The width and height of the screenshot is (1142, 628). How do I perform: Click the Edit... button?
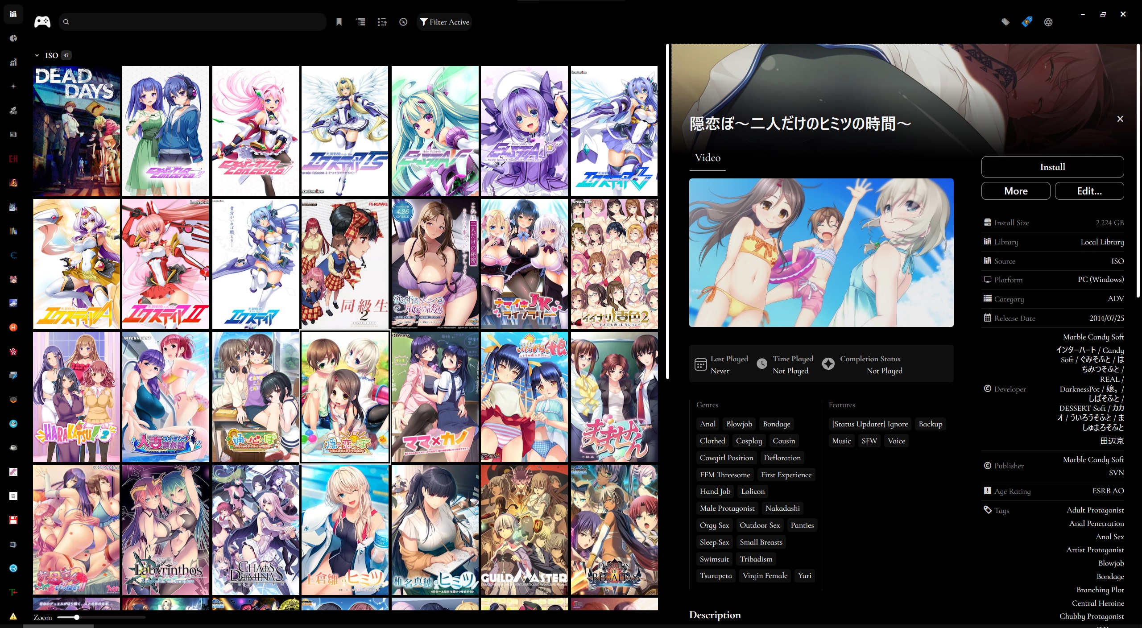[1089, 191]
